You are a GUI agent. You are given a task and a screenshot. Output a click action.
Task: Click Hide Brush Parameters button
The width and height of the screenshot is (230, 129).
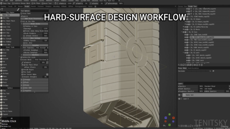pos(33,19)
